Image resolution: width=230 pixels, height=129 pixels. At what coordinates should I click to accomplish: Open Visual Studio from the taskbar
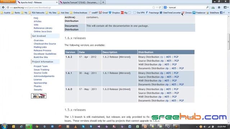(99, 126)
